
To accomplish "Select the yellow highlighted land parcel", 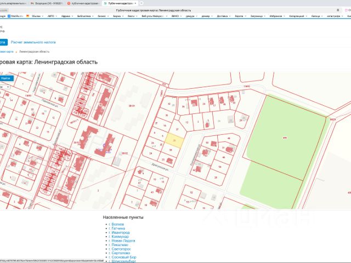I will [174, 140].
